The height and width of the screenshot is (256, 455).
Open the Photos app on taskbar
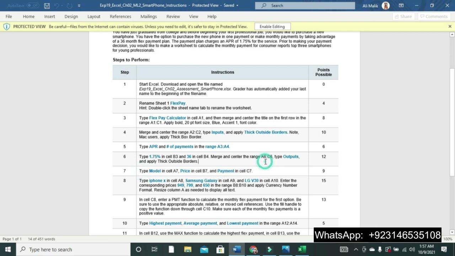[x=286, y=249]
